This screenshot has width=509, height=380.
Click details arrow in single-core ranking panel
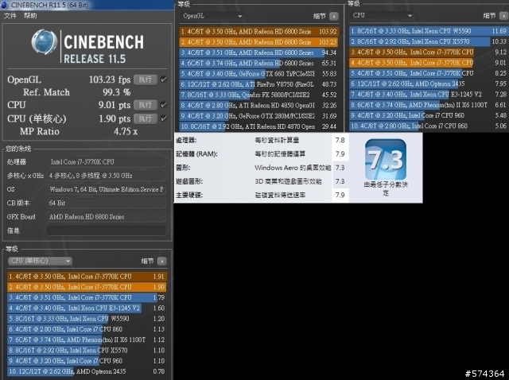click(161, 261)
